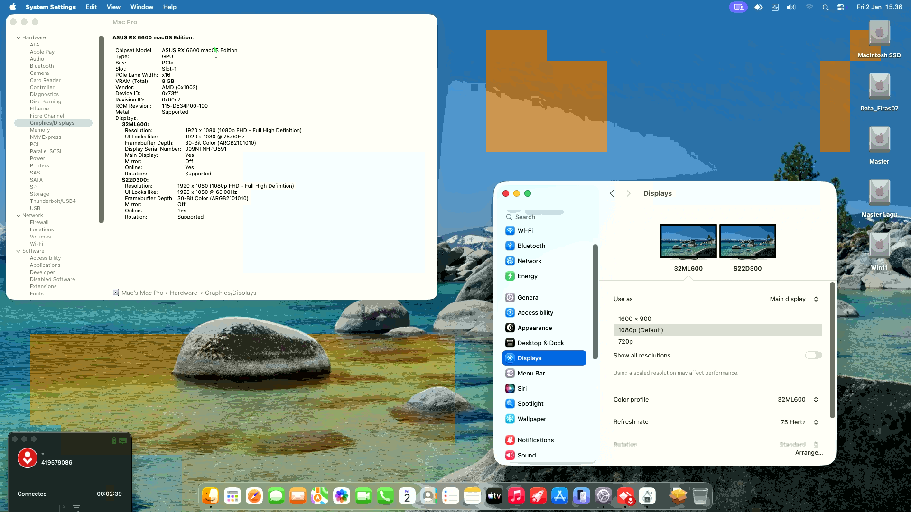Open Siri settings

pos(544,388)
